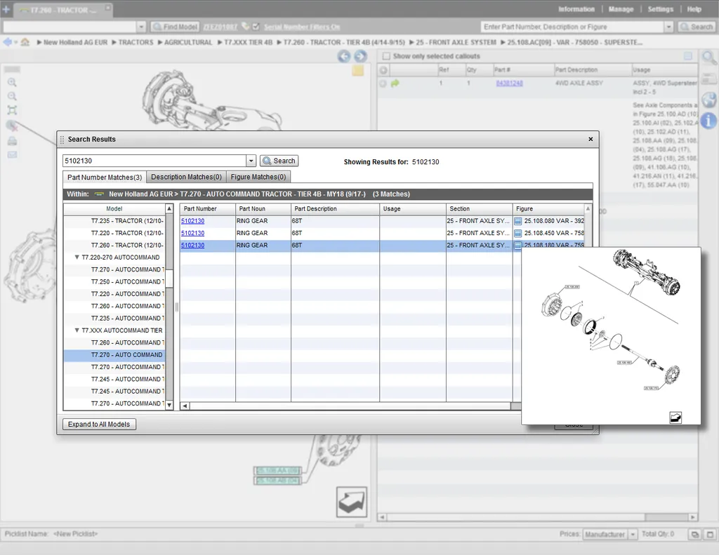719x555 pixels.
Task: Go back using the blue back arrow
Action: [8, 42]
